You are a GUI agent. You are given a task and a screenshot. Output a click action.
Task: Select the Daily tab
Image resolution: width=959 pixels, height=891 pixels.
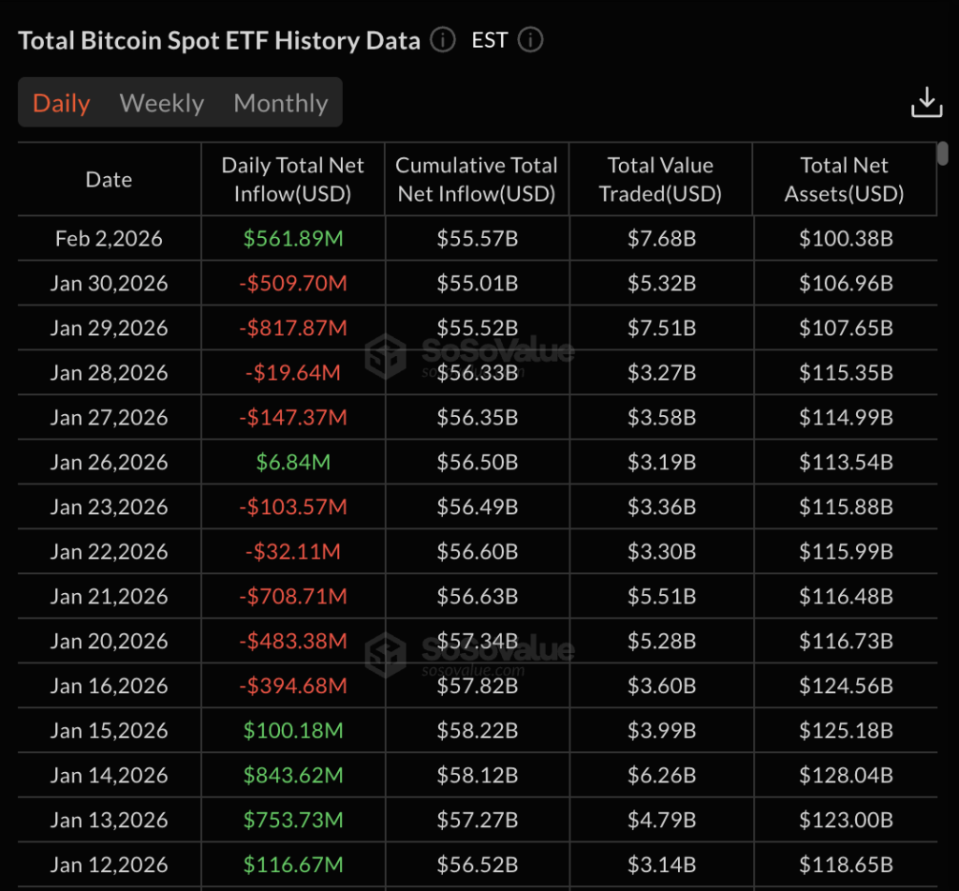coord(62,103)
